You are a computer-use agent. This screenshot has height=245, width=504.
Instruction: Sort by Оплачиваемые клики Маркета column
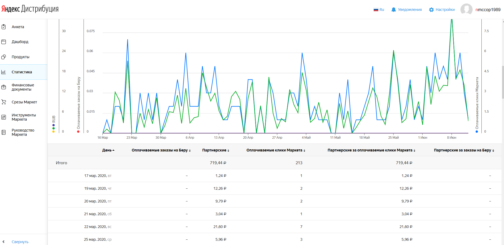tap(276, 150)
